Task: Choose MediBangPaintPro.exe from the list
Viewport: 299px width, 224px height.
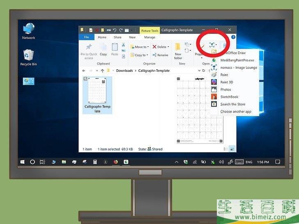Action: (235, 60)
